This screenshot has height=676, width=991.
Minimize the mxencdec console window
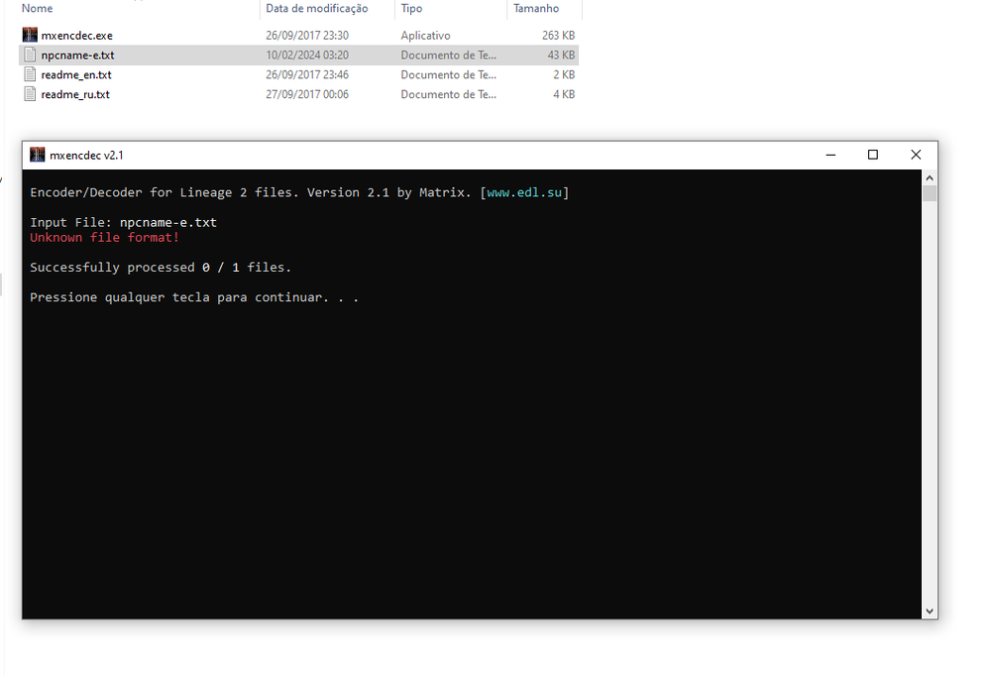click(829, 155)
